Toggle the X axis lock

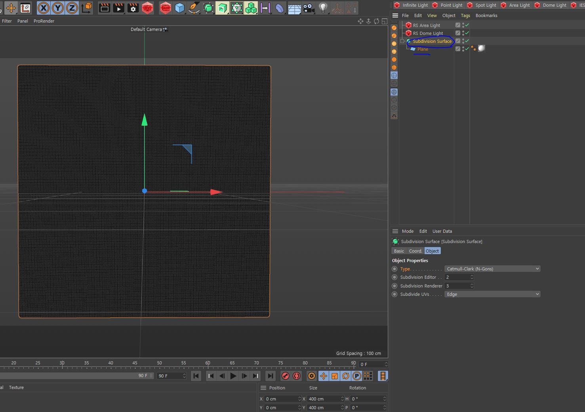click(44, 8)
